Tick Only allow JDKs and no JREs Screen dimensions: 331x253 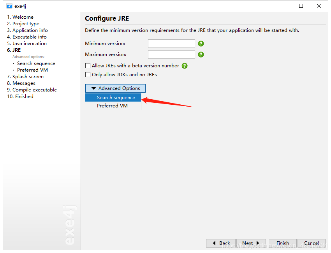click(x=88, y=74)
